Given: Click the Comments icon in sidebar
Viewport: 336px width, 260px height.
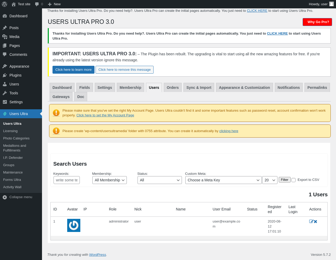Looking at the screenshot, I should [5, 55].
